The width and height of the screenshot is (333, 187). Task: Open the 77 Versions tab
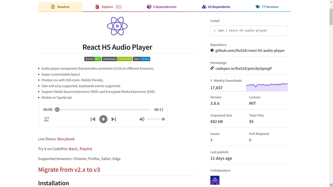(x=267, y=7)
